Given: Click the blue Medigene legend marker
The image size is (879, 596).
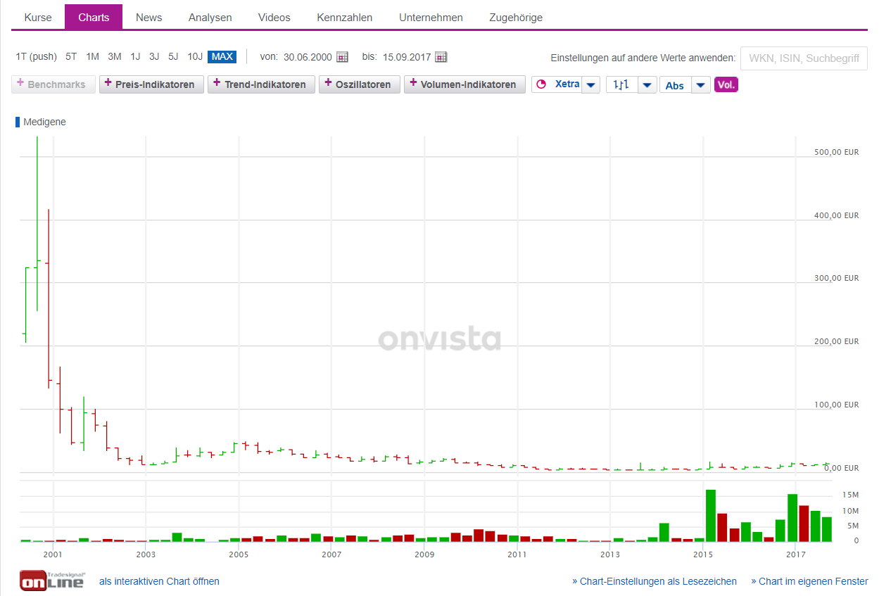Looking at the screenshot, I should 18,122.
